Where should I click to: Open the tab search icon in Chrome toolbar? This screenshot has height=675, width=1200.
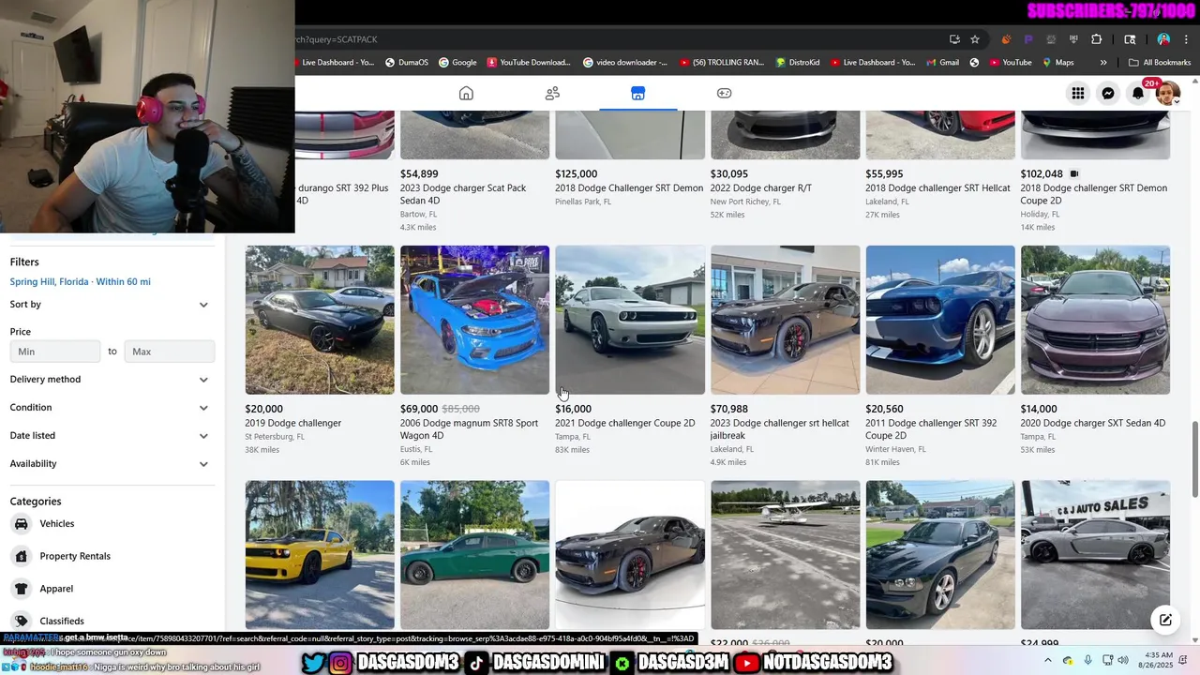(1130, 39)
